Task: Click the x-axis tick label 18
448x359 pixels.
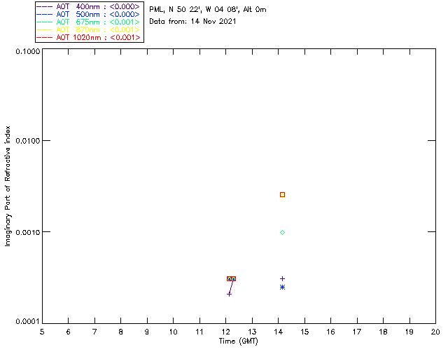Action: point(383,332)
